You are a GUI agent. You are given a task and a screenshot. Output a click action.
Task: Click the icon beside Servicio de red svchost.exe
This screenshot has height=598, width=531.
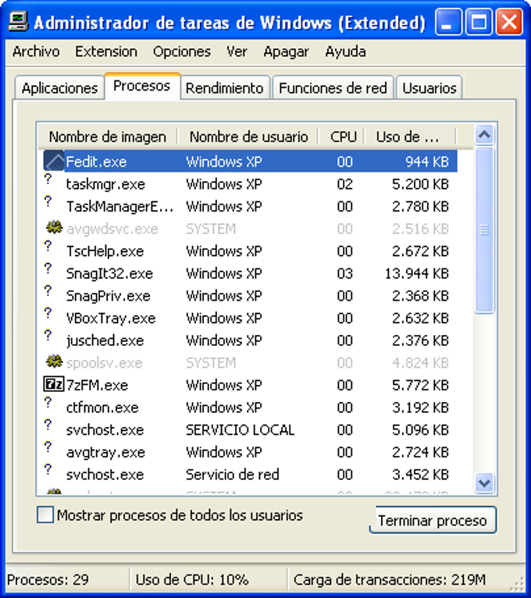pos(48,469)
